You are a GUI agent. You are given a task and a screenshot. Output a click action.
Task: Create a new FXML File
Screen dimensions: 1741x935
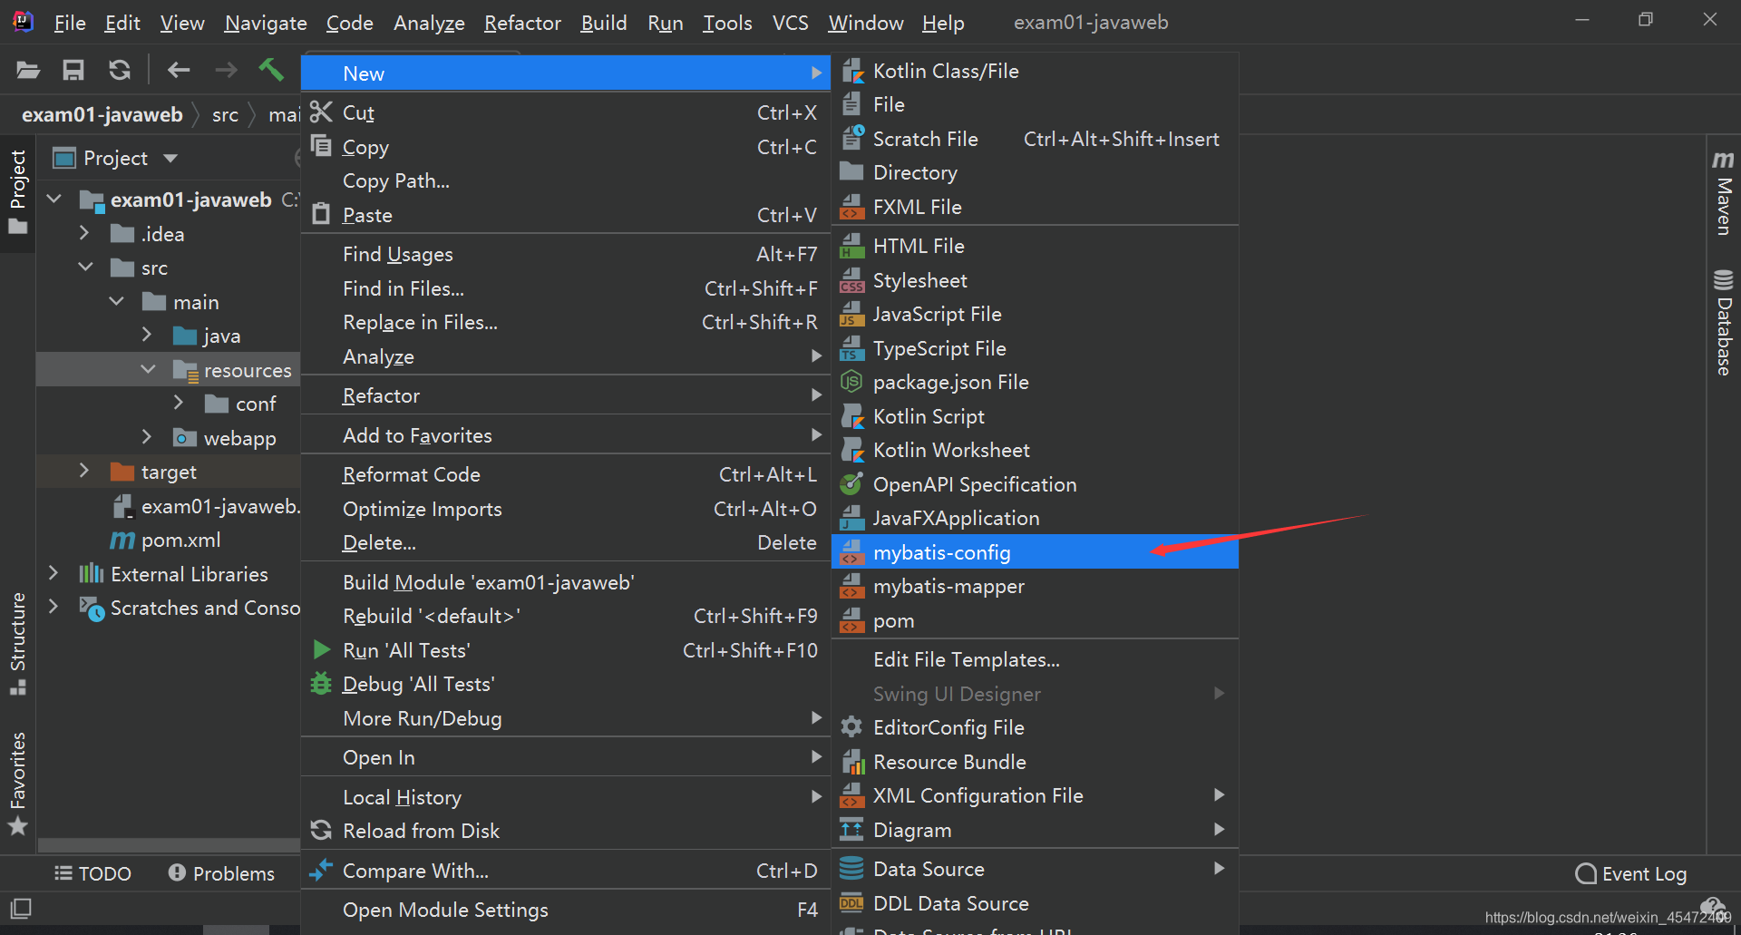[1035, 207]
